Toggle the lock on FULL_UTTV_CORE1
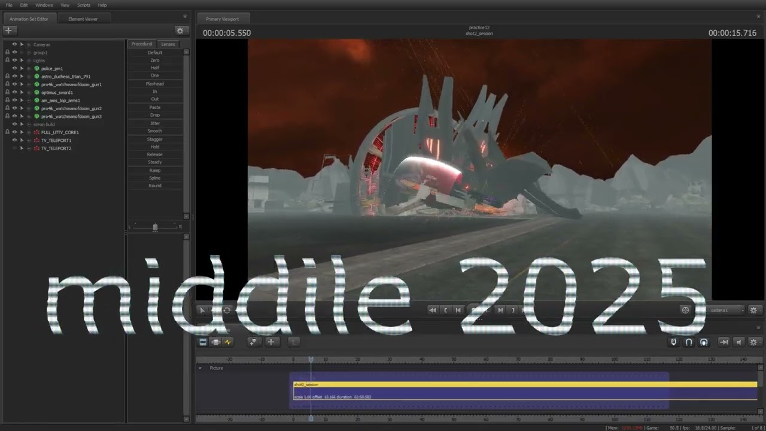This screenshot has width=766, height=431. click(7, 132)
